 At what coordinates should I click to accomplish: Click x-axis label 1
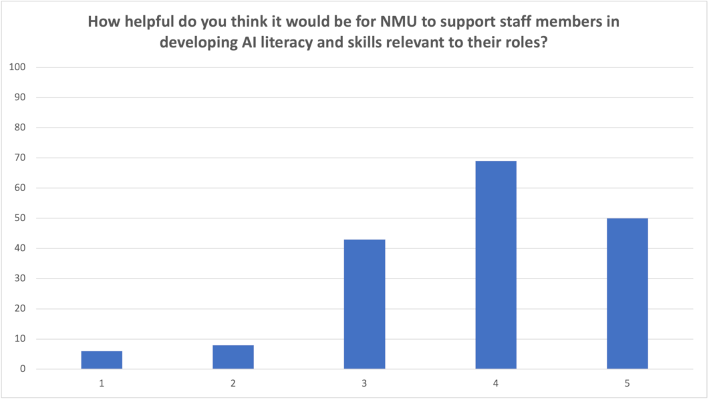point(102,383)
